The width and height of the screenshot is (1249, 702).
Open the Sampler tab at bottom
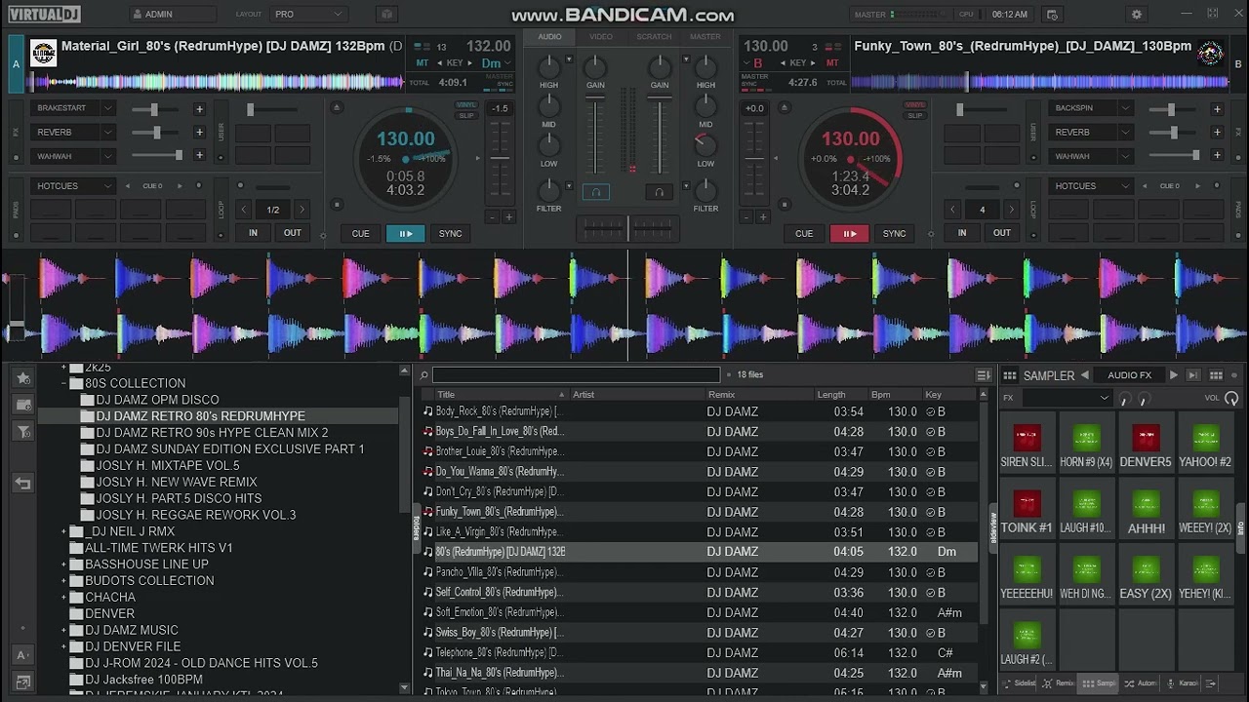(x=1099, y=683)
